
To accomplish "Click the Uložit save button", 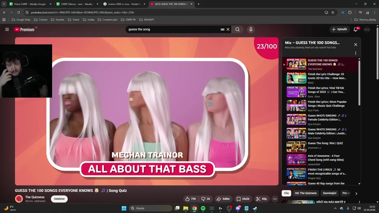I will click(243, 199).
